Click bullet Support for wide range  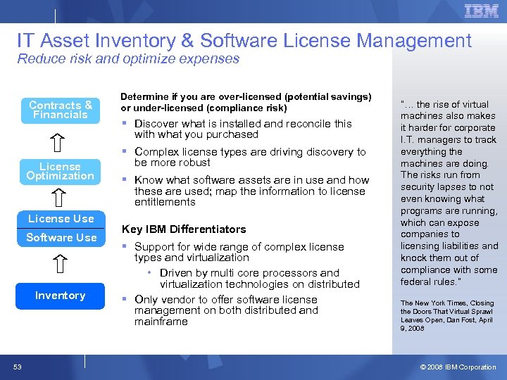click(239, 252)
